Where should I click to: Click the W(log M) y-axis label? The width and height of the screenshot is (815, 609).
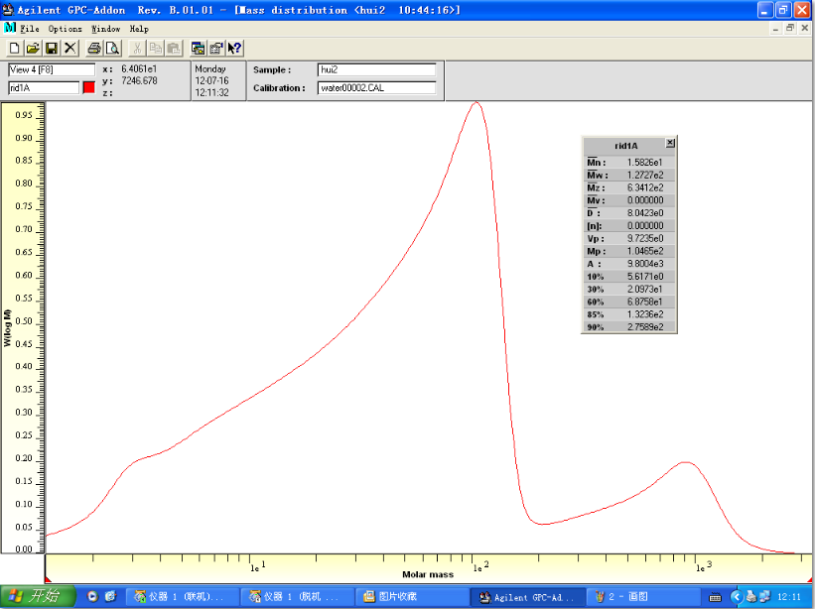click(7, 327)
